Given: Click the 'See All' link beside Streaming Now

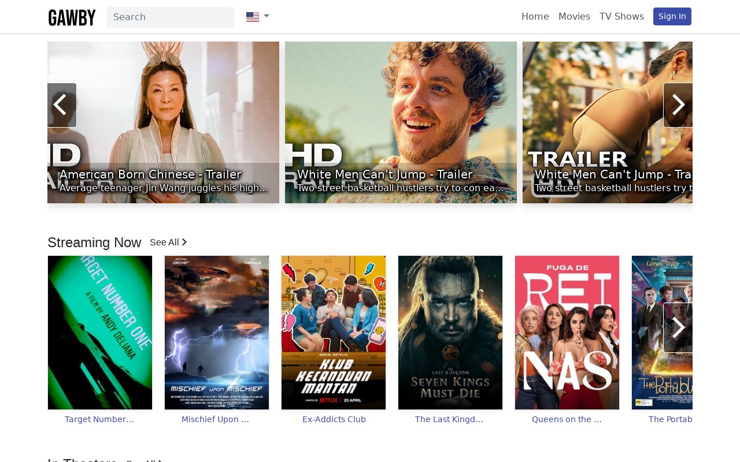Looking at the screenshot, I should 168,243.
